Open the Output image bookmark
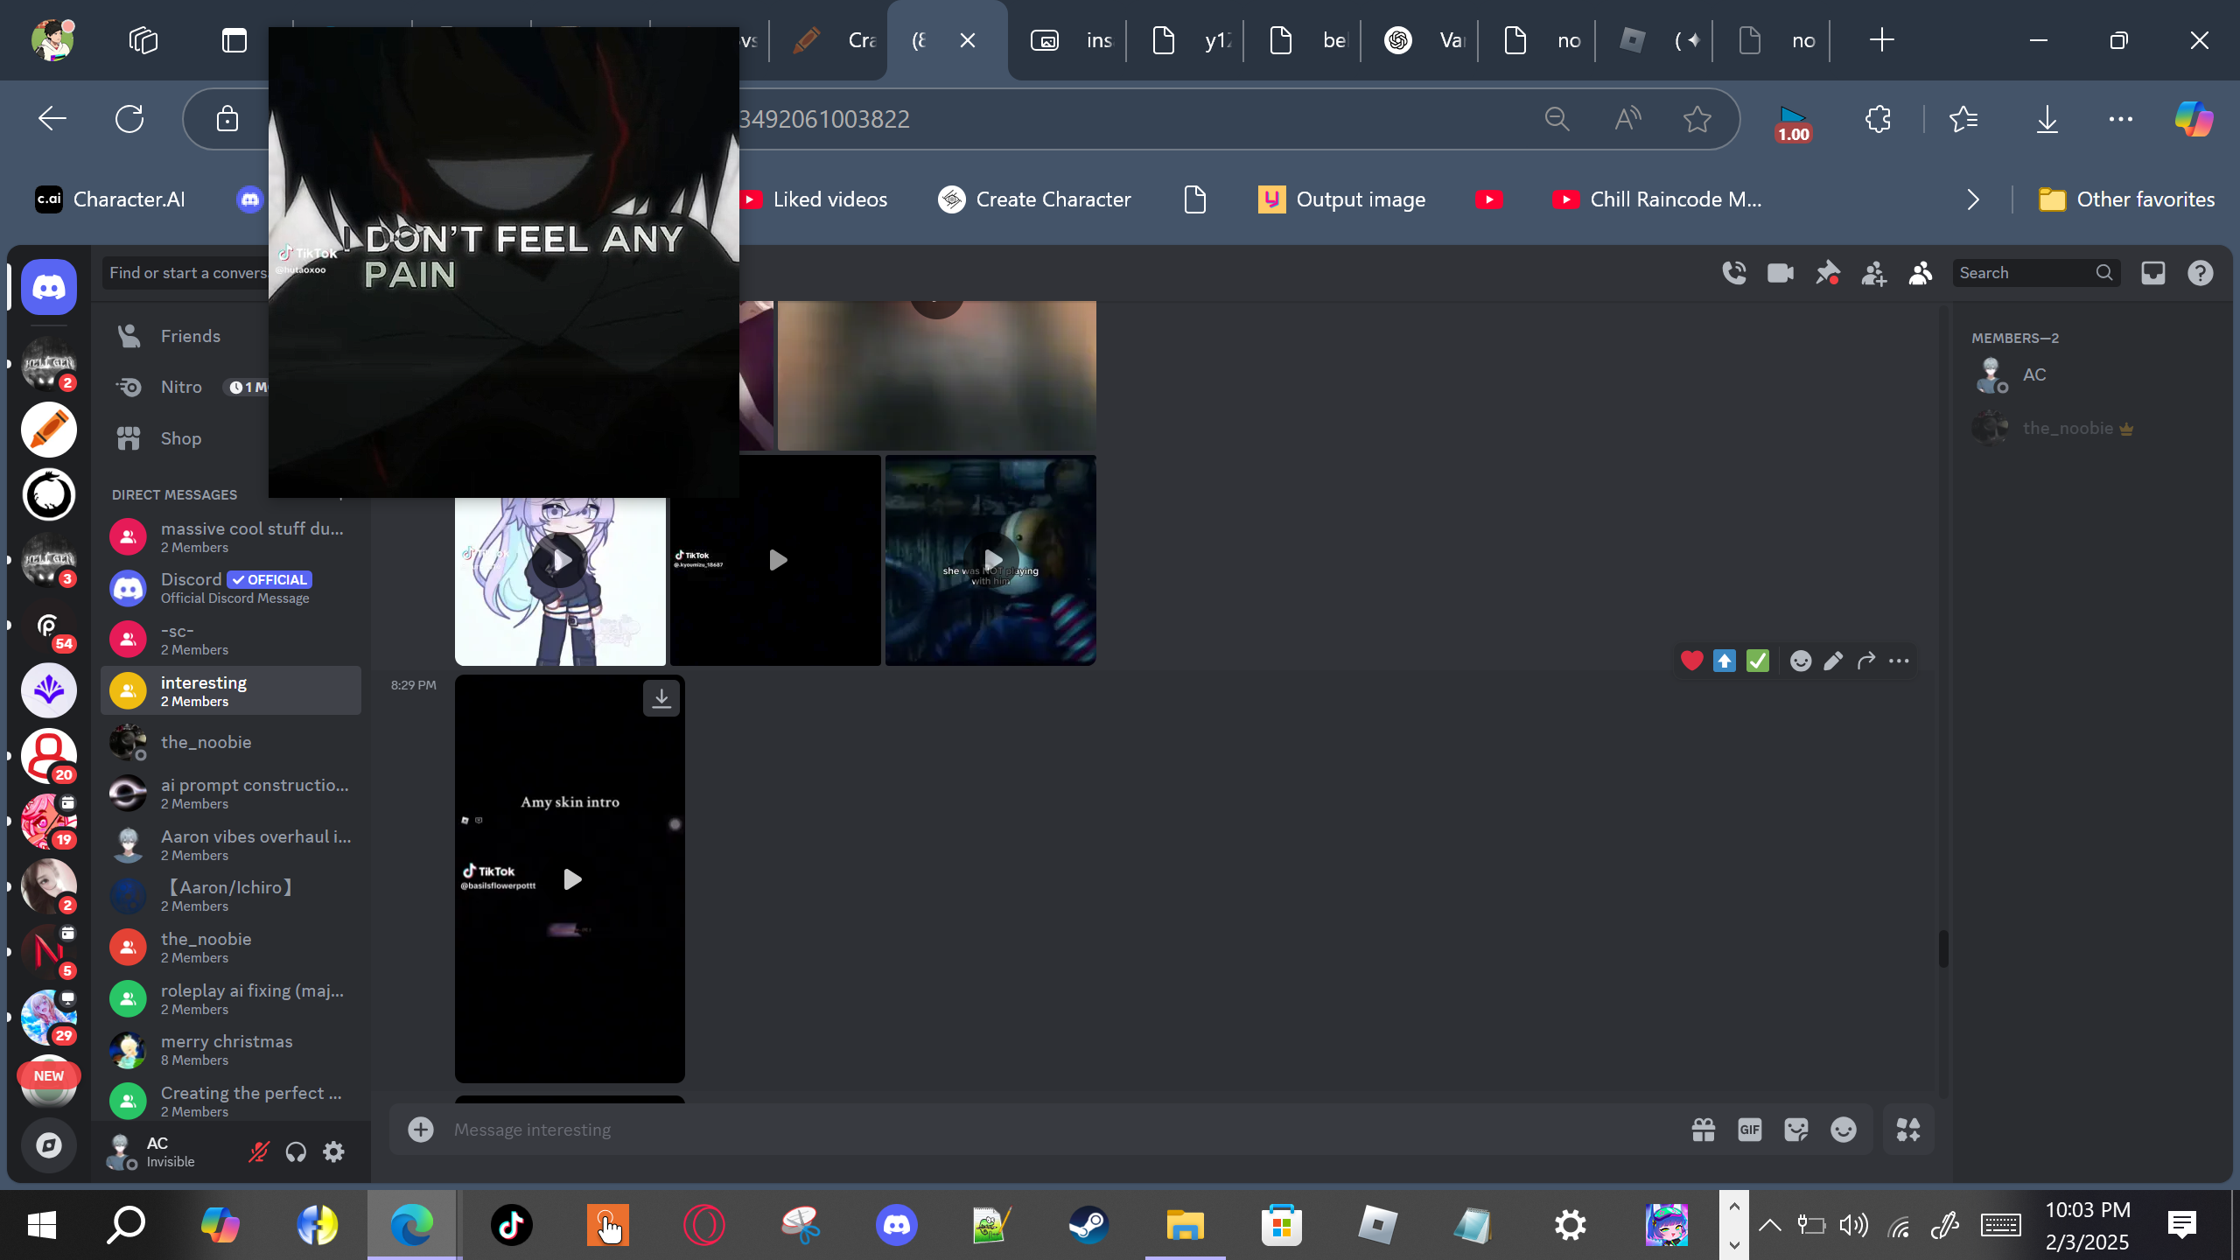 click(x=1342, y=199)
